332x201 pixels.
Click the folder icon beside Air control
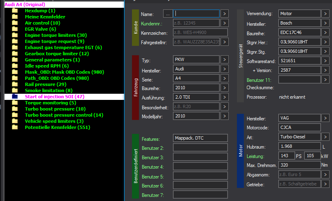click(x=15, y=23)
